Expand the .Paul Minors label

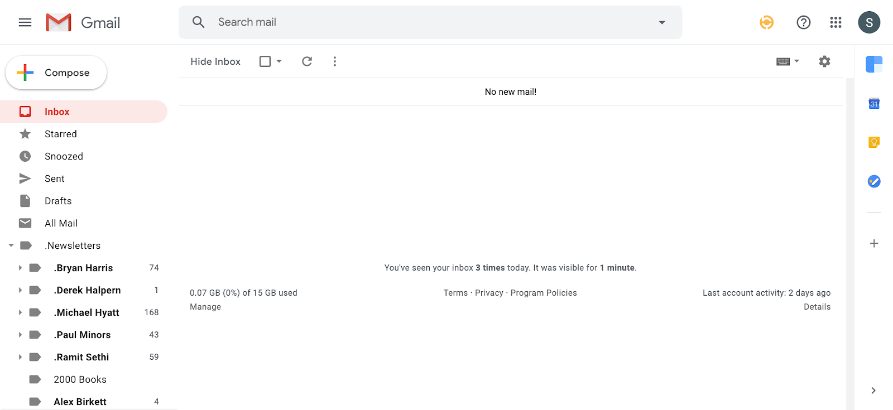(x=20, y=335)
